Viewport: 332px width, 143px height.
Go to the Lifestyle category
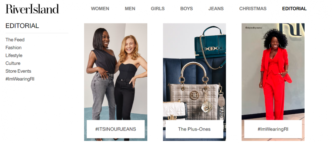click(14, 55)
